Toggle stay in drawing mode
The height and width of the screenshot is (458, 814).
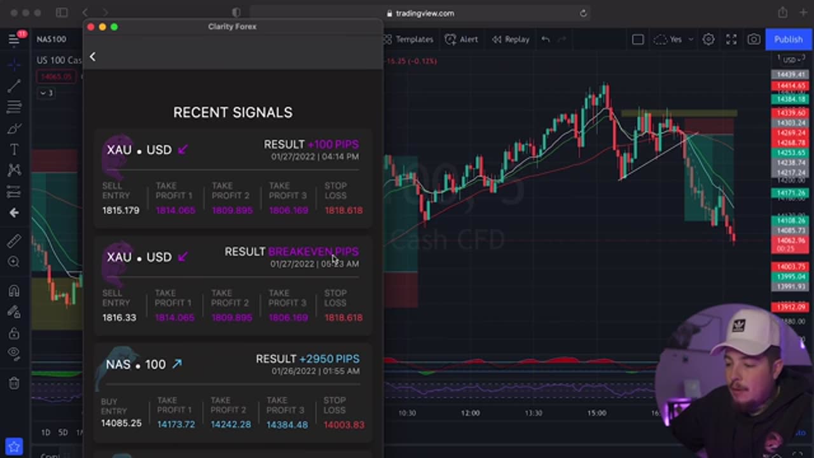click(14, 311)
